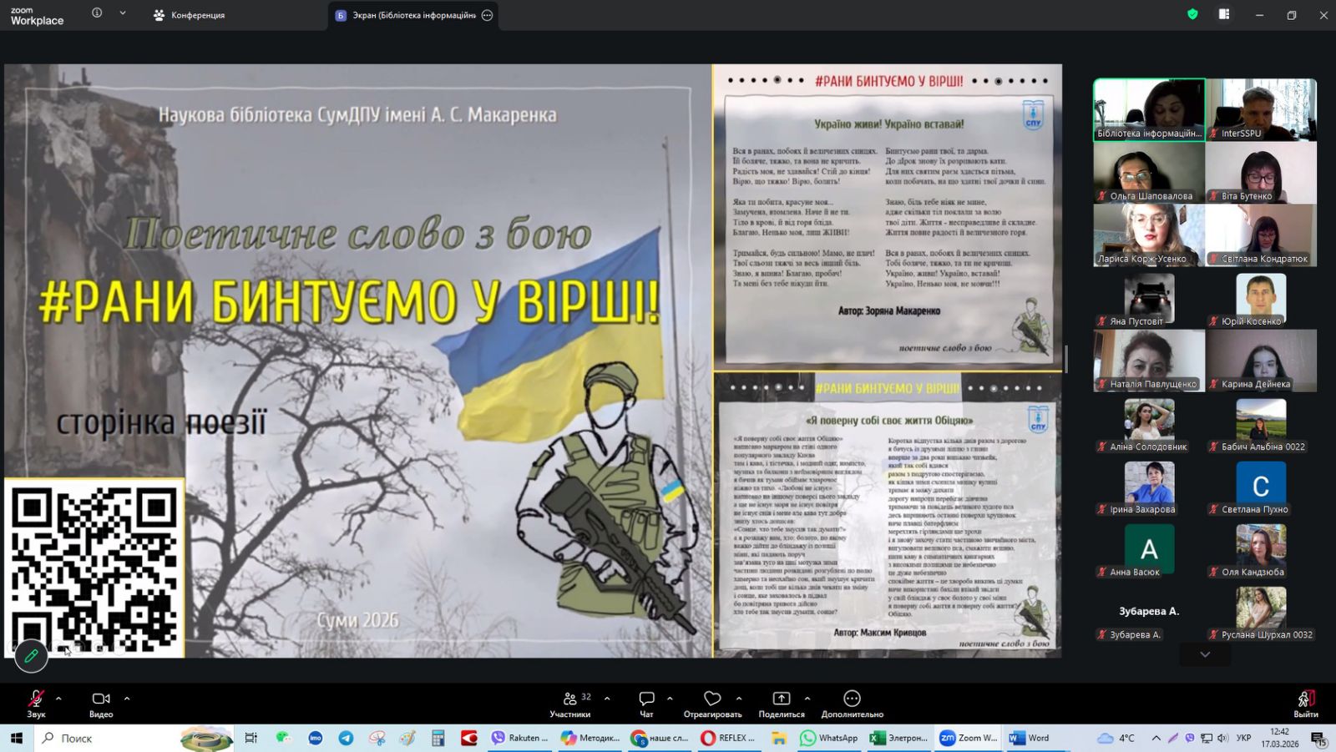Expand video settings arrow next to Видео
Image resolution: width=1336 pixels, height=752 pixels.
click(x=127, y=698)
